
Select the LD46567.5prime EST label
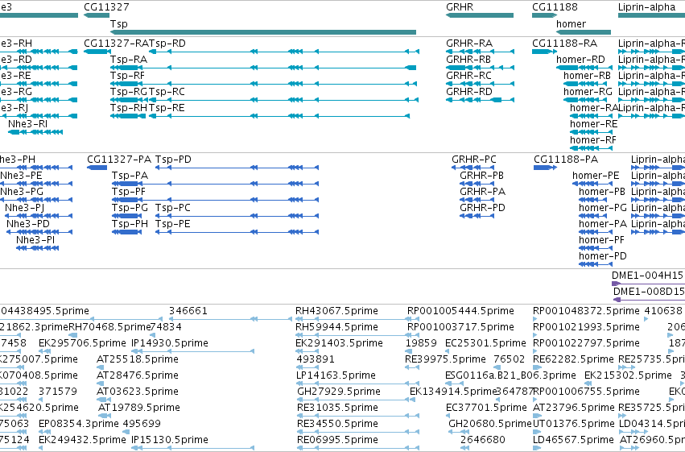[x=574, y=440]
